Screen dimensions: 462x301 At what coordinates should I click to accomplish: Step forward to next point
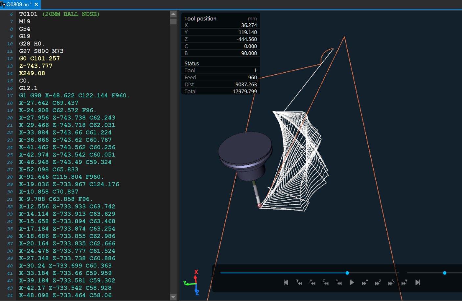365,283
